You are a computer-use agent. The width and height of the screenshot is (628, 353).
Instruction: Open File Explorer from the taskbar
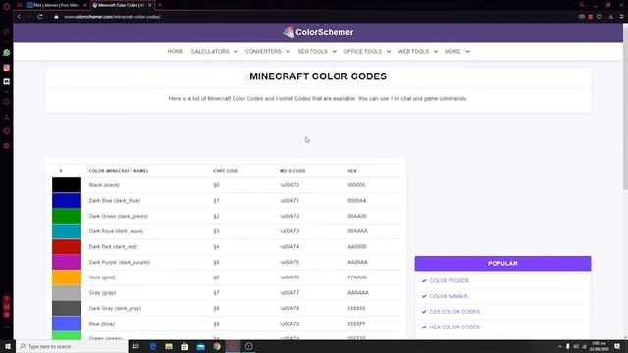[x=169, y=346]
